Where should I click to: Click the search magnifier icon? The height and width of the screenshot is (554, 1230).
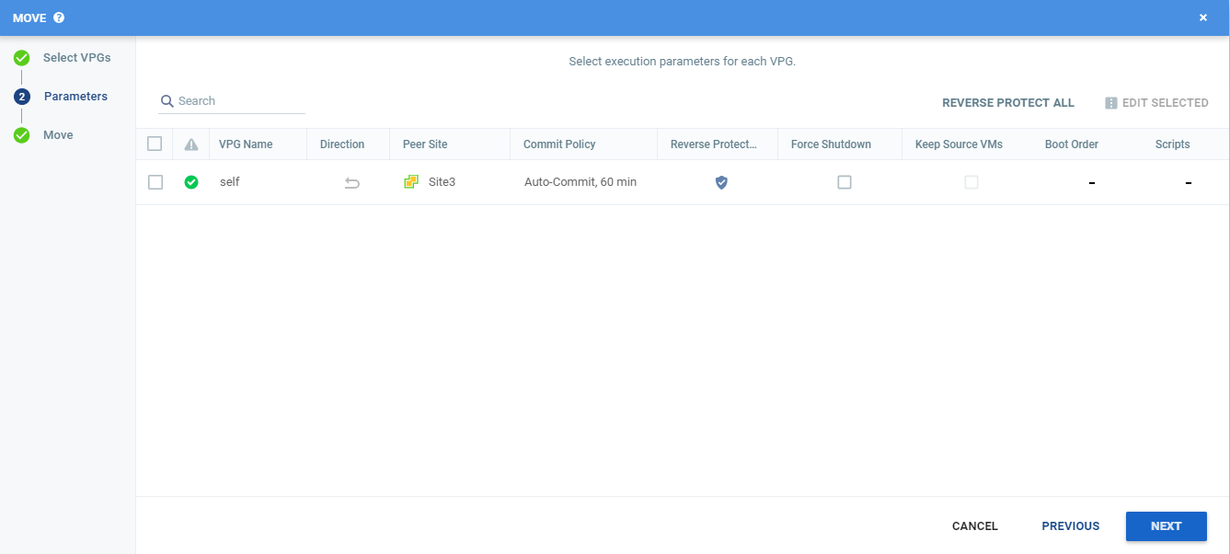coord(167,101)
